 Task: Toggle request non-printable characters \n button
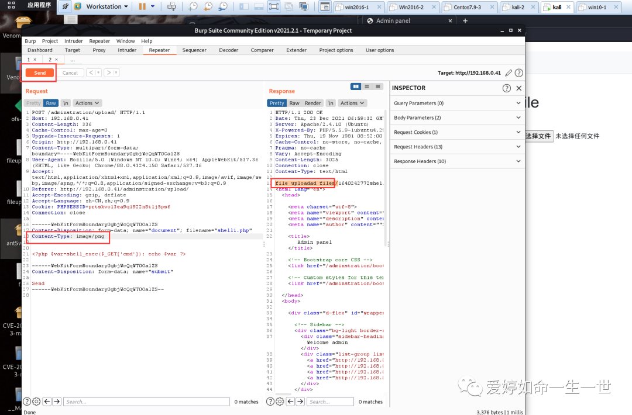pyautogui.click(x=66, y=103)
